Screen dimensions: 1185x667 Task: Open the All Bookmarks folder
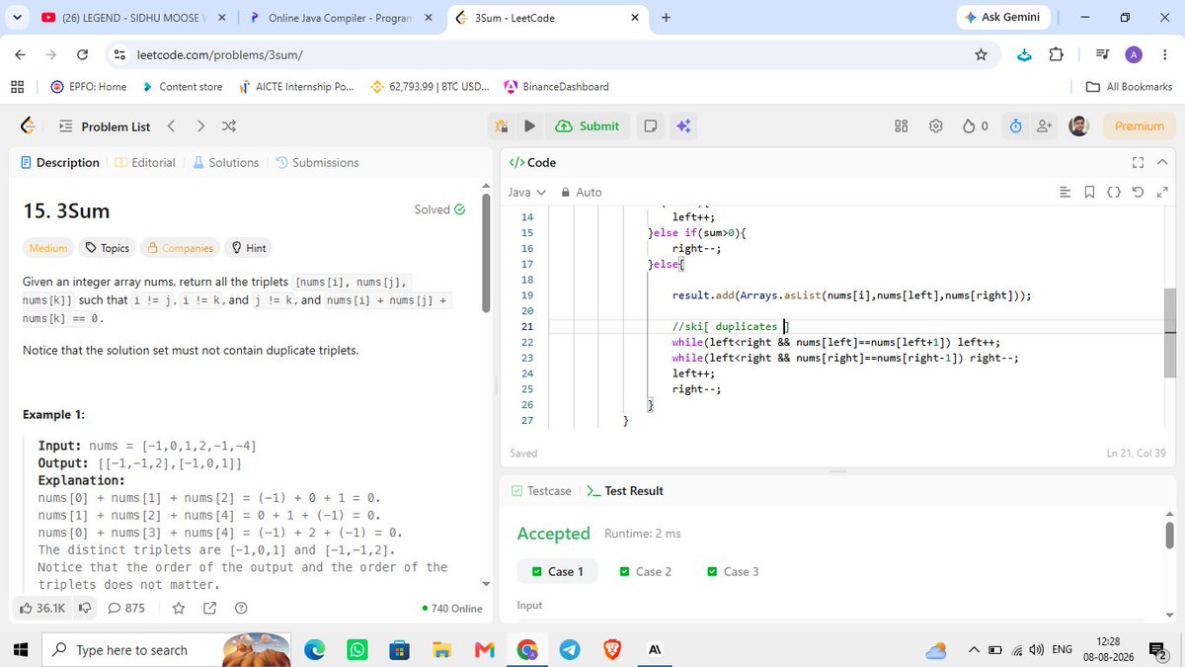click(1129, 87)
